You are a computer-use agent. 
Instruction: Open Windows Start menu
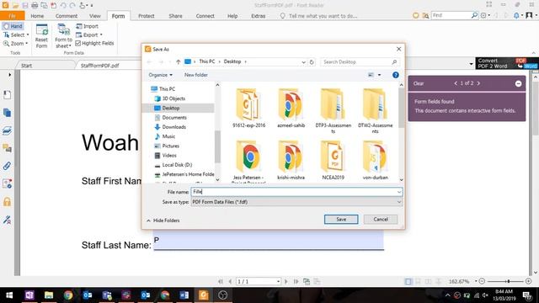(x=9, y=295)
